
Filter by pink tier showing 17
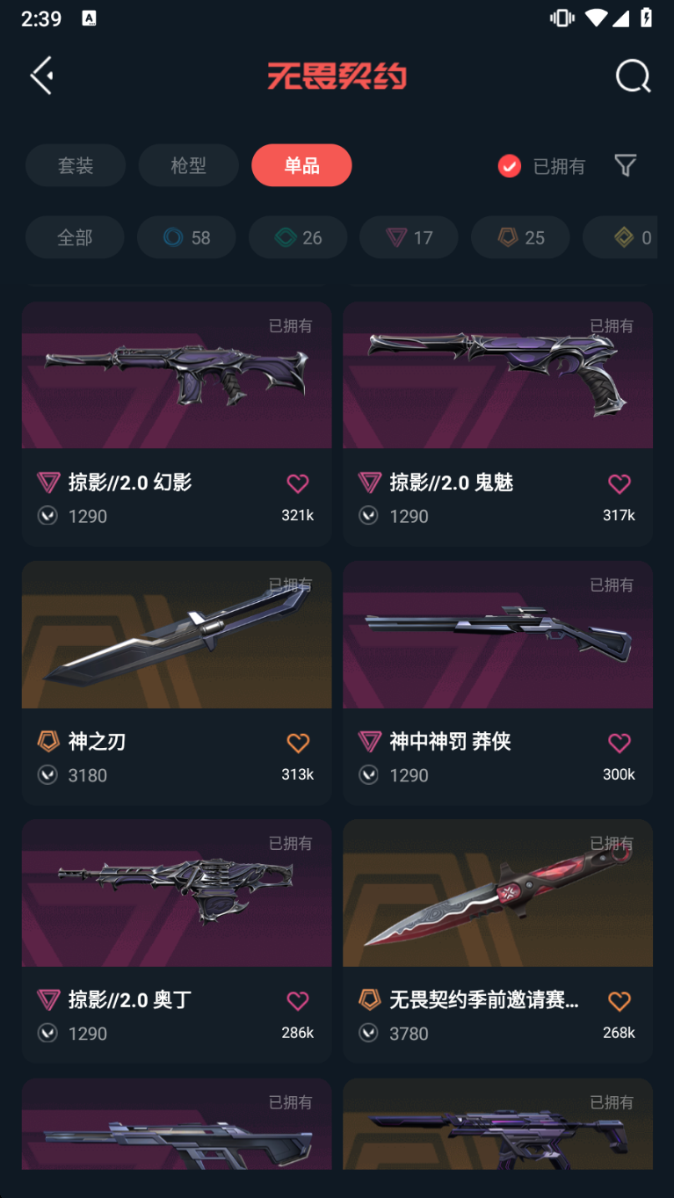coord(409,237)
